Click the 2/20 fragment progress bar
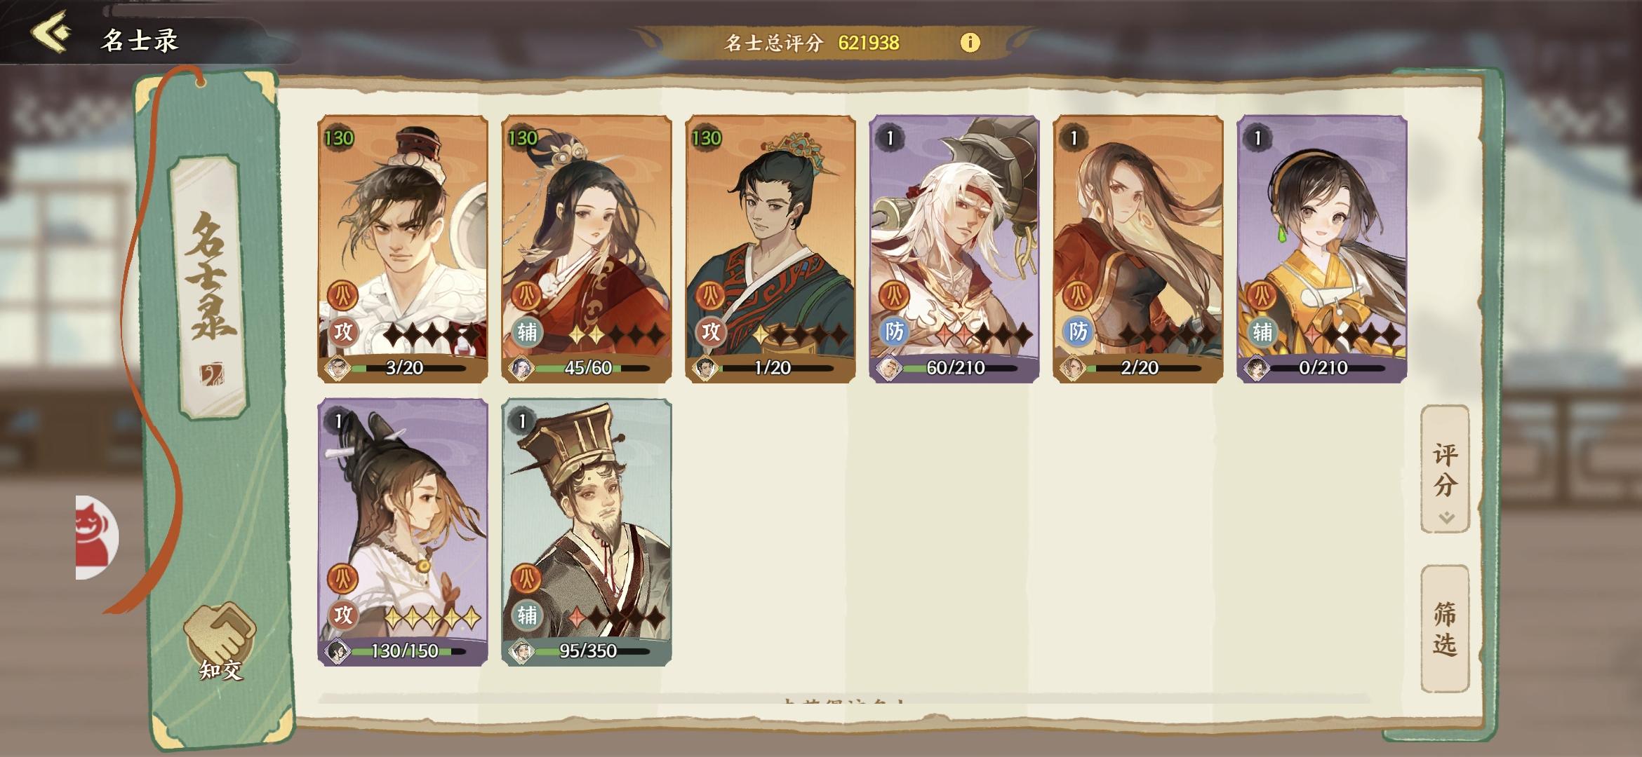Viewport: 1642px width, 757px height. click(1138, 368)
